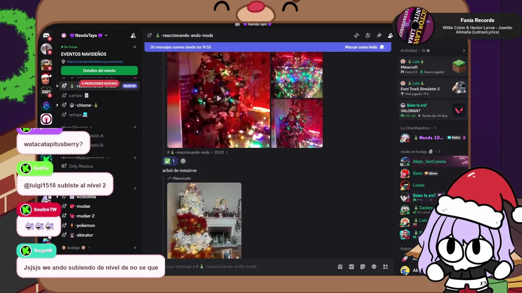Toggle the green checkmark reaction
Viewport: 522px width, 293px height.
pyautogui.click(x=170, y=161)
